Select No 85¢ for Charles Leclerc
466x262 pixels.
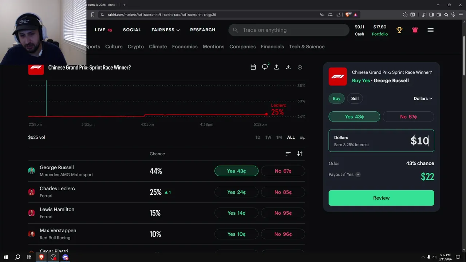click(x=283, y=192)
